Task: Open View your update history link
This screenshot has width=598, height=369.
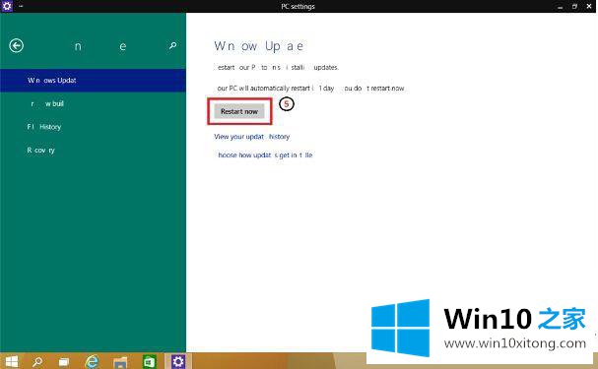Action: (x=251, y=137)
